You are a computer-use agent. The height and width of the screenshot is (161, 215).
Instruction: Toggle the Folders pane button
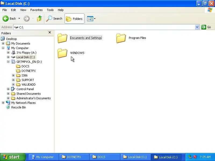(x=74, y=19)
